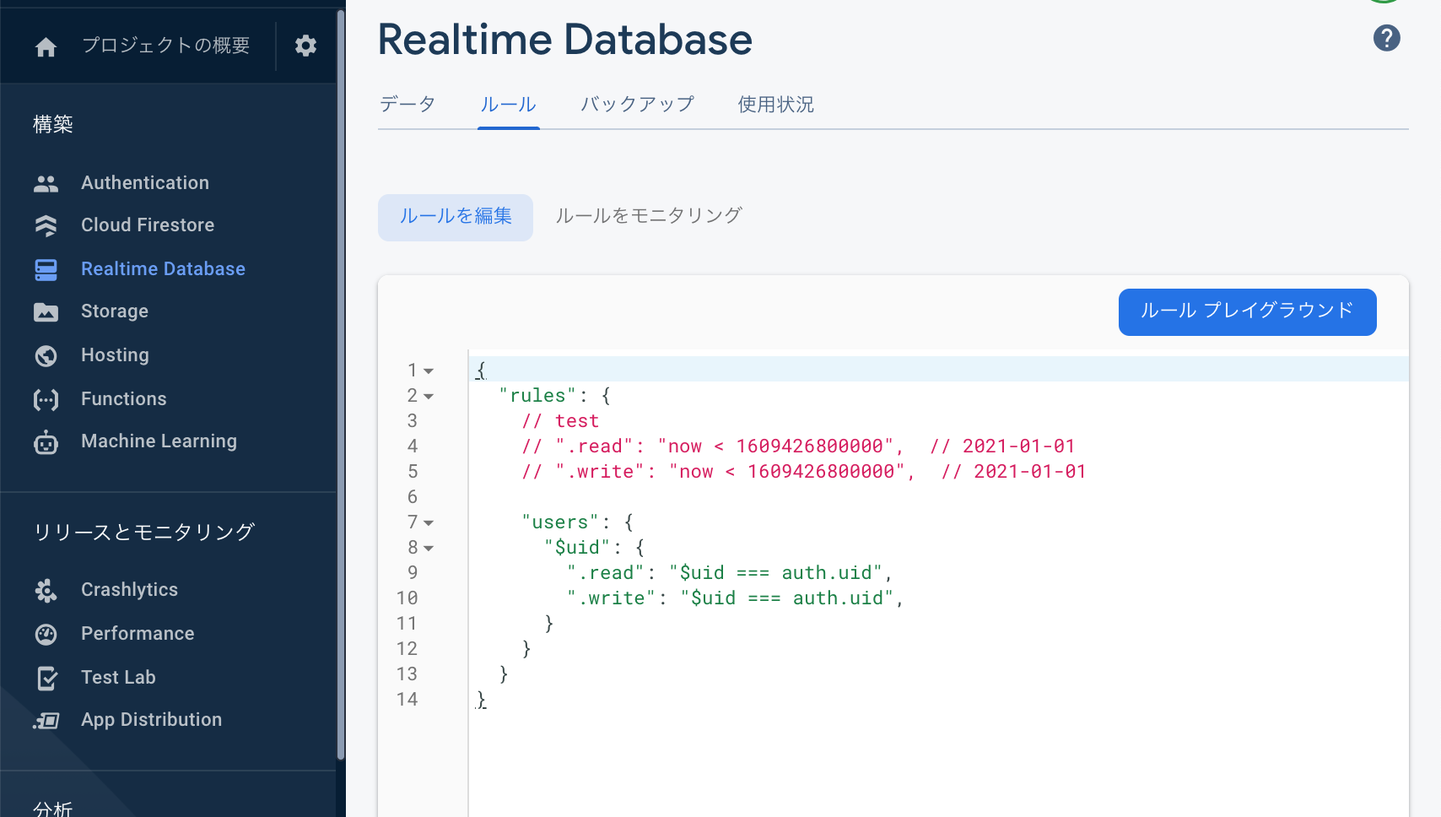
Task: Collapse code fold arrow on line 1
Action: click(x=429, y=371)
